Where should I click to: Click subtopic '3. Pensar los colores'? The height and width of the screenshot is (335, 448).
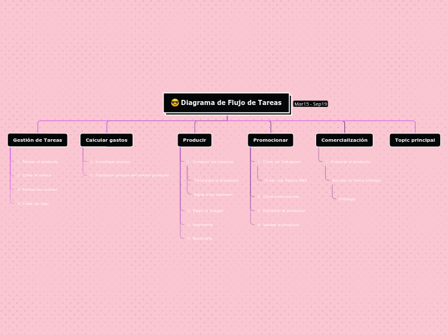[x=37, y=189]
